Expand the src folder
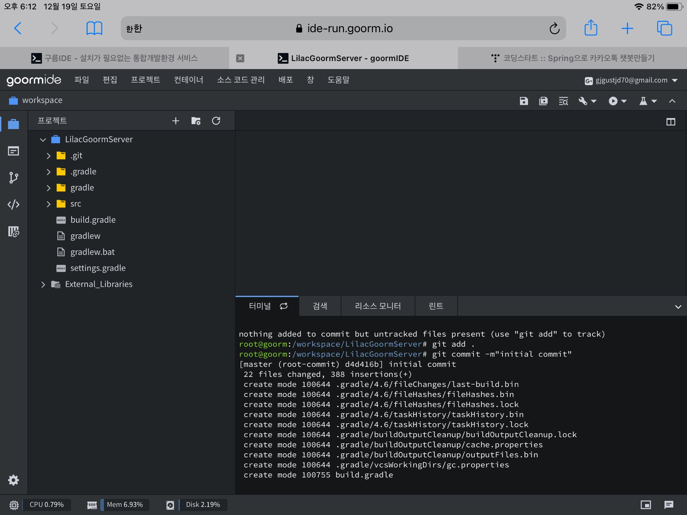Image resolution: width=687 pixels, height=515 pixels. pos(49,204)
